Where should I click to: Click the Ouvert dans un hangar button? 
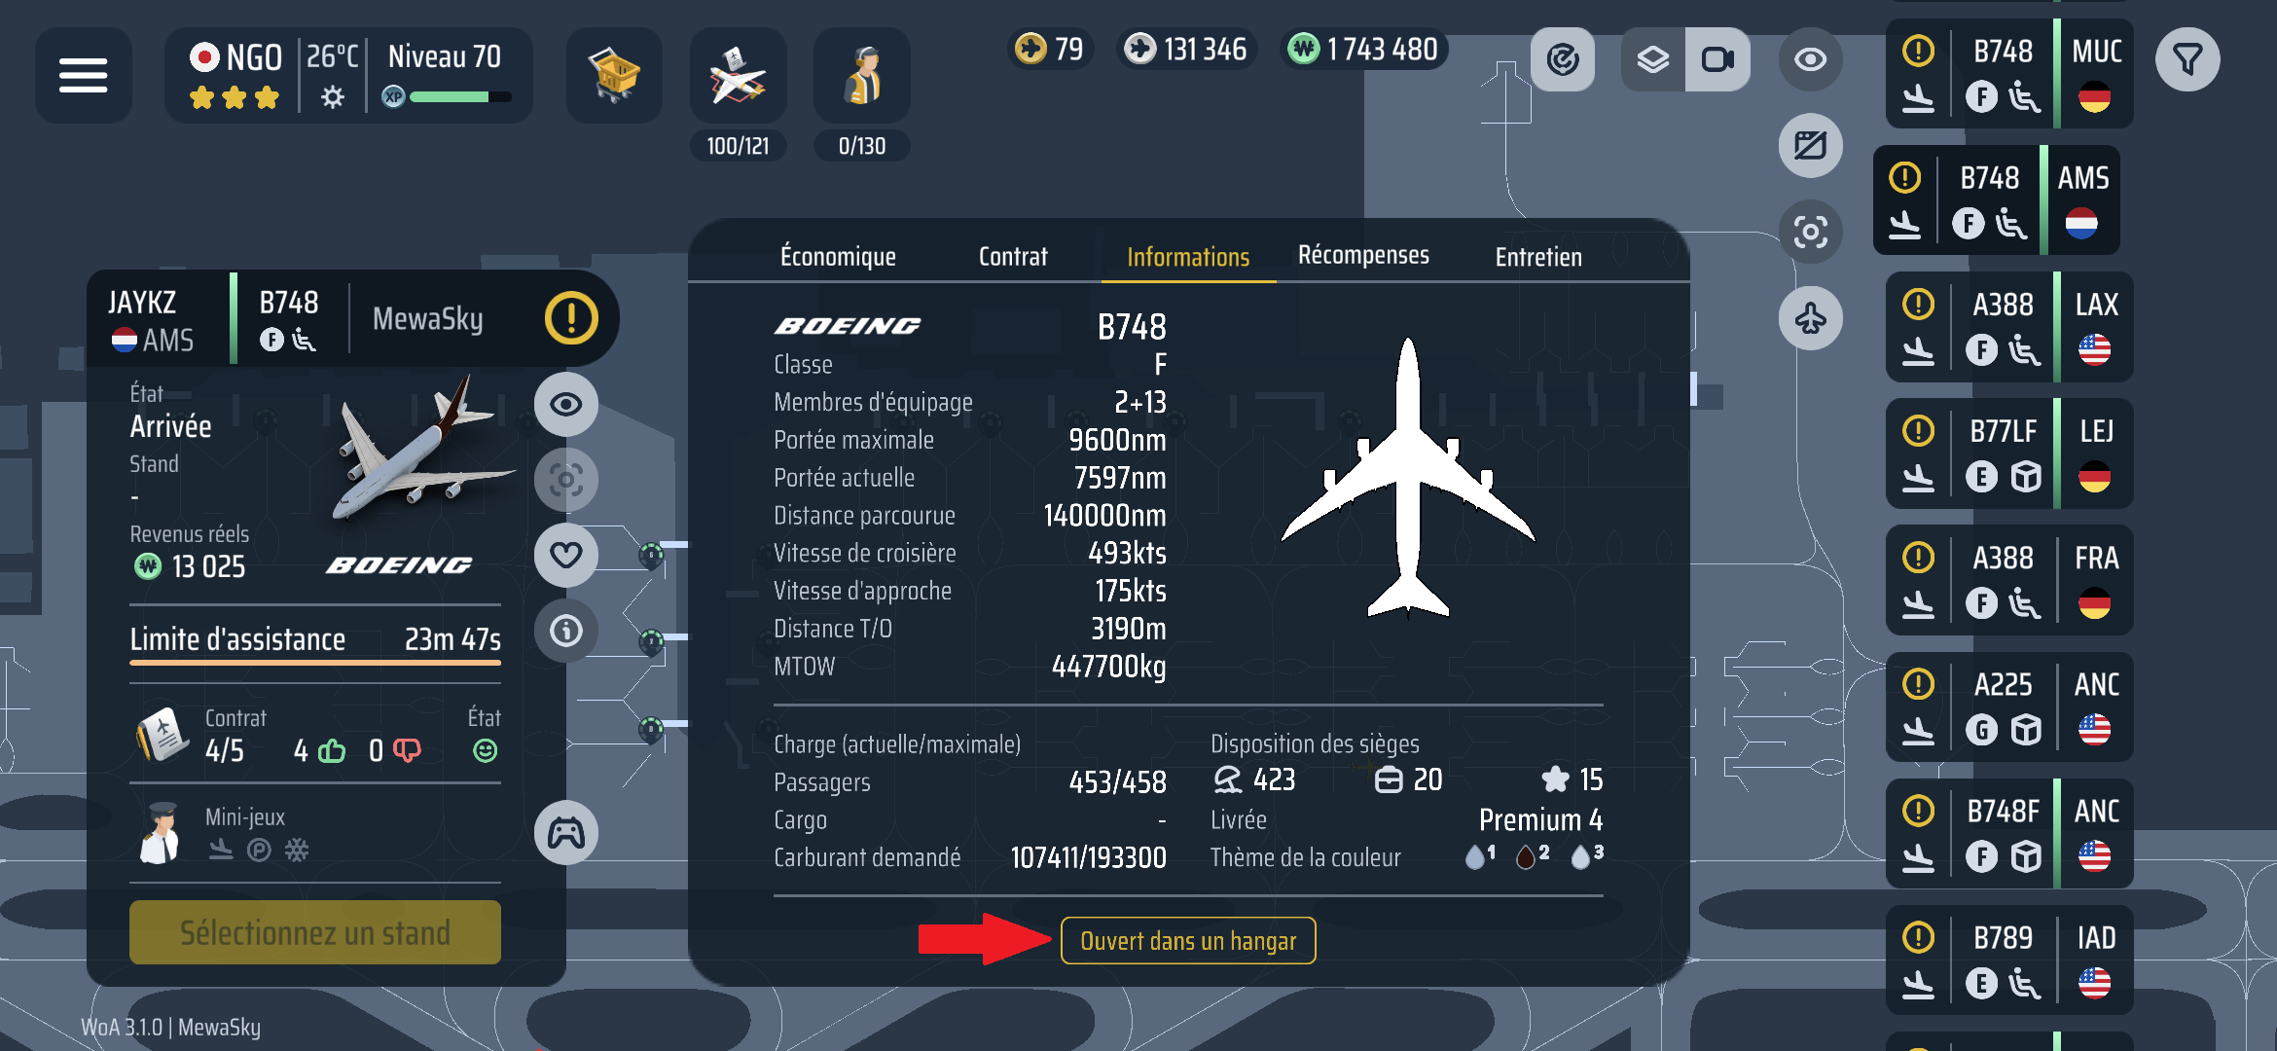tap(1188, 941)
